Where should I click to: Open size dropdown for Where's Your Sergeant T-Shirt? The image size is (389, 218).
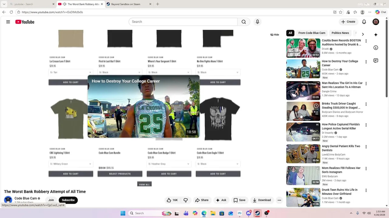(169, 72)
